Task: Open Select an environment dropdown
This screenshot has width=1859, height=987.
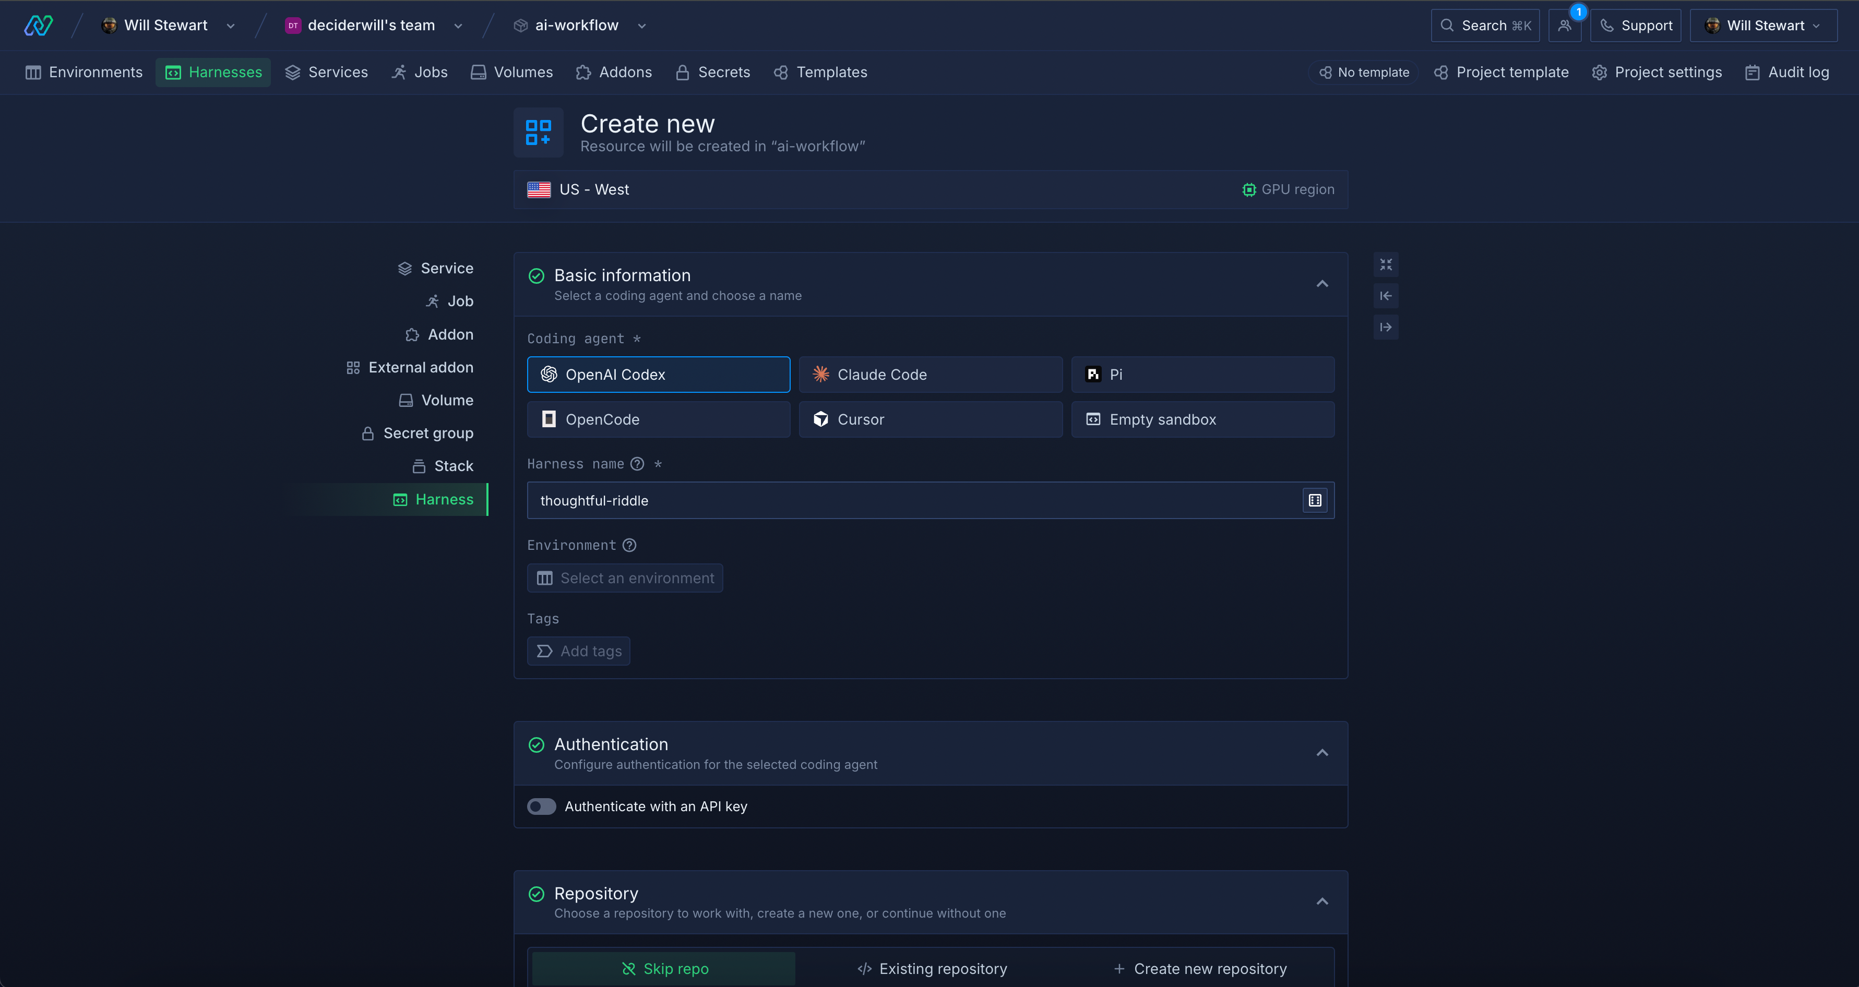Action: (x=625, y=578)
